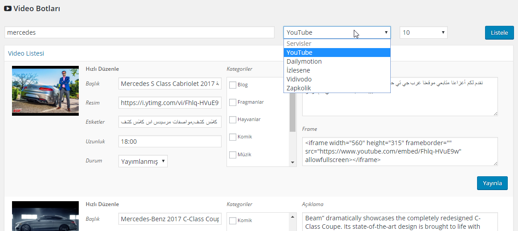Check the Hayvanlar category checkbox
This screenshot has height=231, width=518.
click(233, 119)
